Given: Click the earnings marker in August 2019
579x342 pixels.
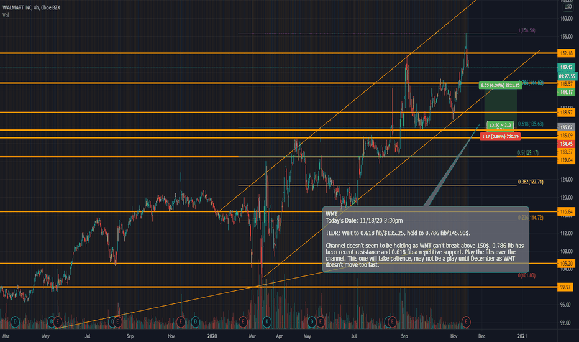Looking at the screenshot, I should click(x=117, y=322).
